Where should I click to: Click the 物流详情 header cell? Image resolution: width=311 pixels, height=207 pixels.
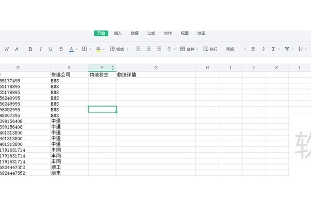(156, 75)
